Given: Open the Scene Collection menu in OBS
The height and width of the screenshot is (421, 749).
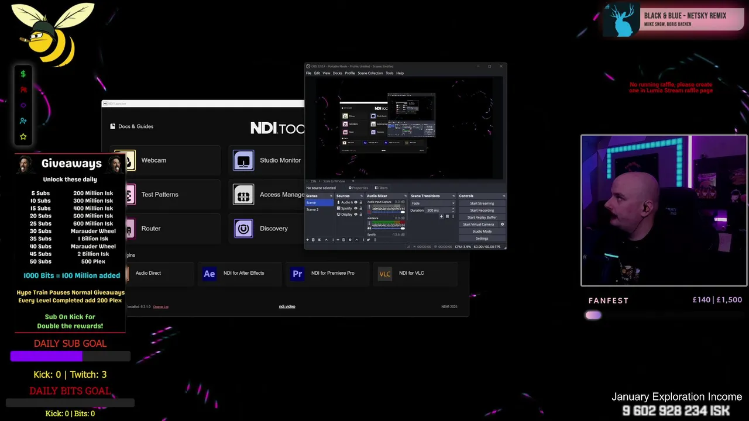Looking at the screenshot, I should (x=370, y=73).
